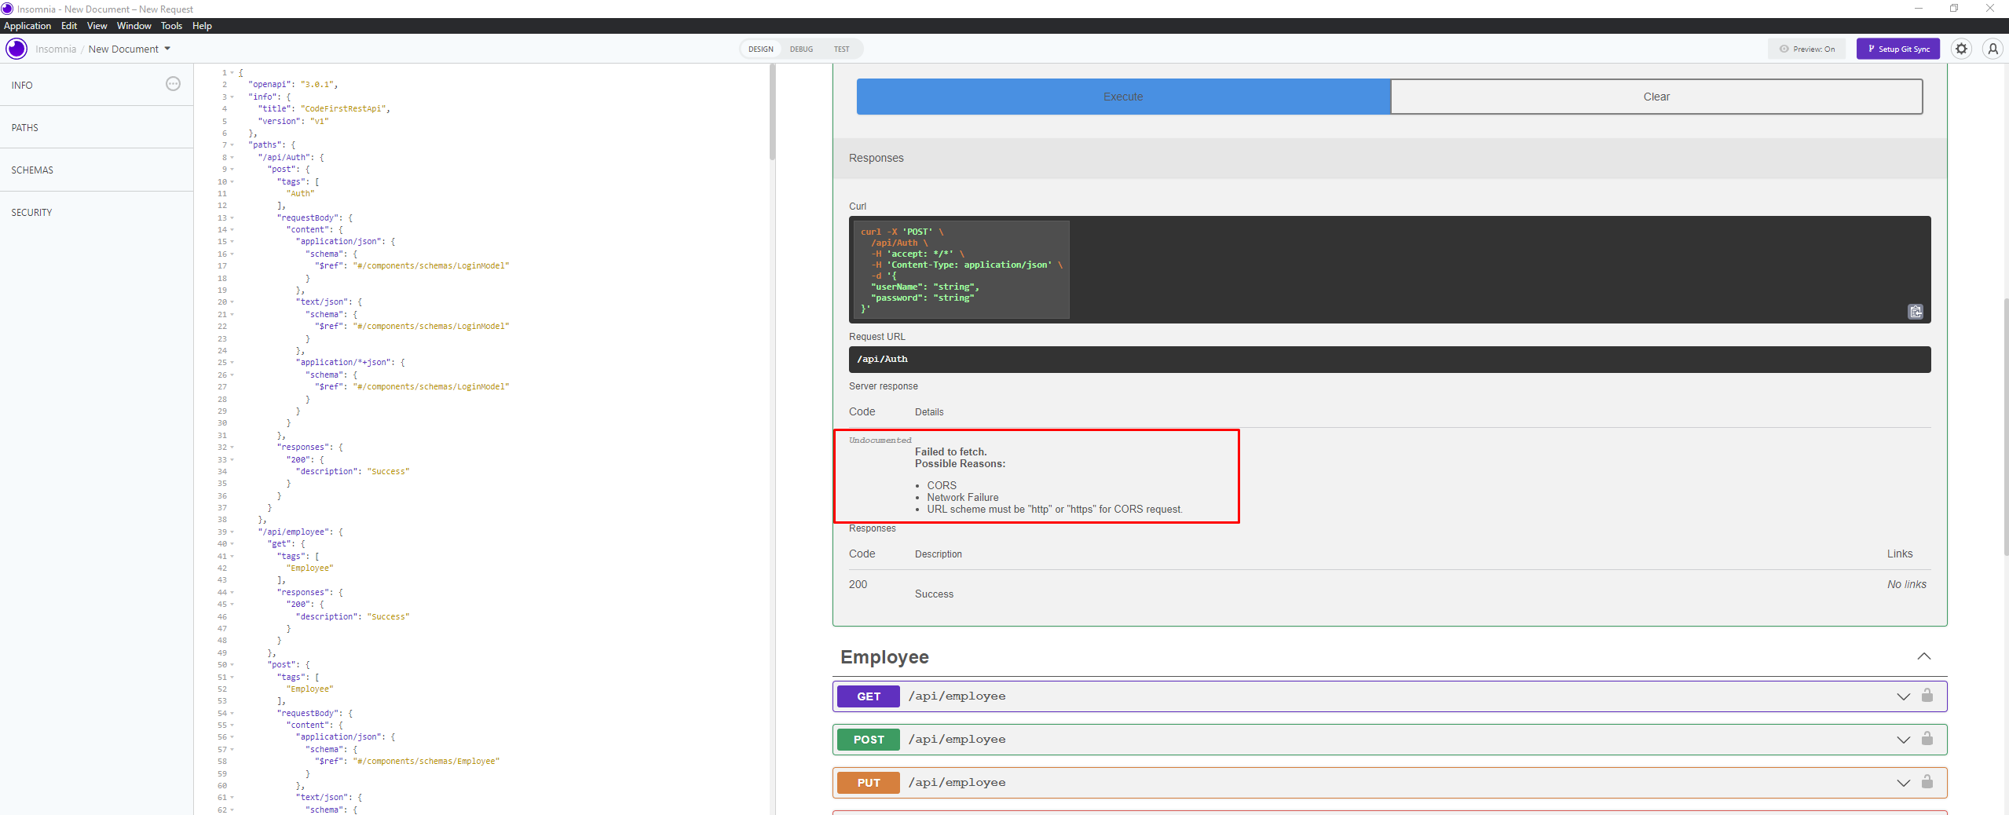Click the Clear button
Screen dimensions: 2009x815
pyautogui.click(x=1656, y=97)
